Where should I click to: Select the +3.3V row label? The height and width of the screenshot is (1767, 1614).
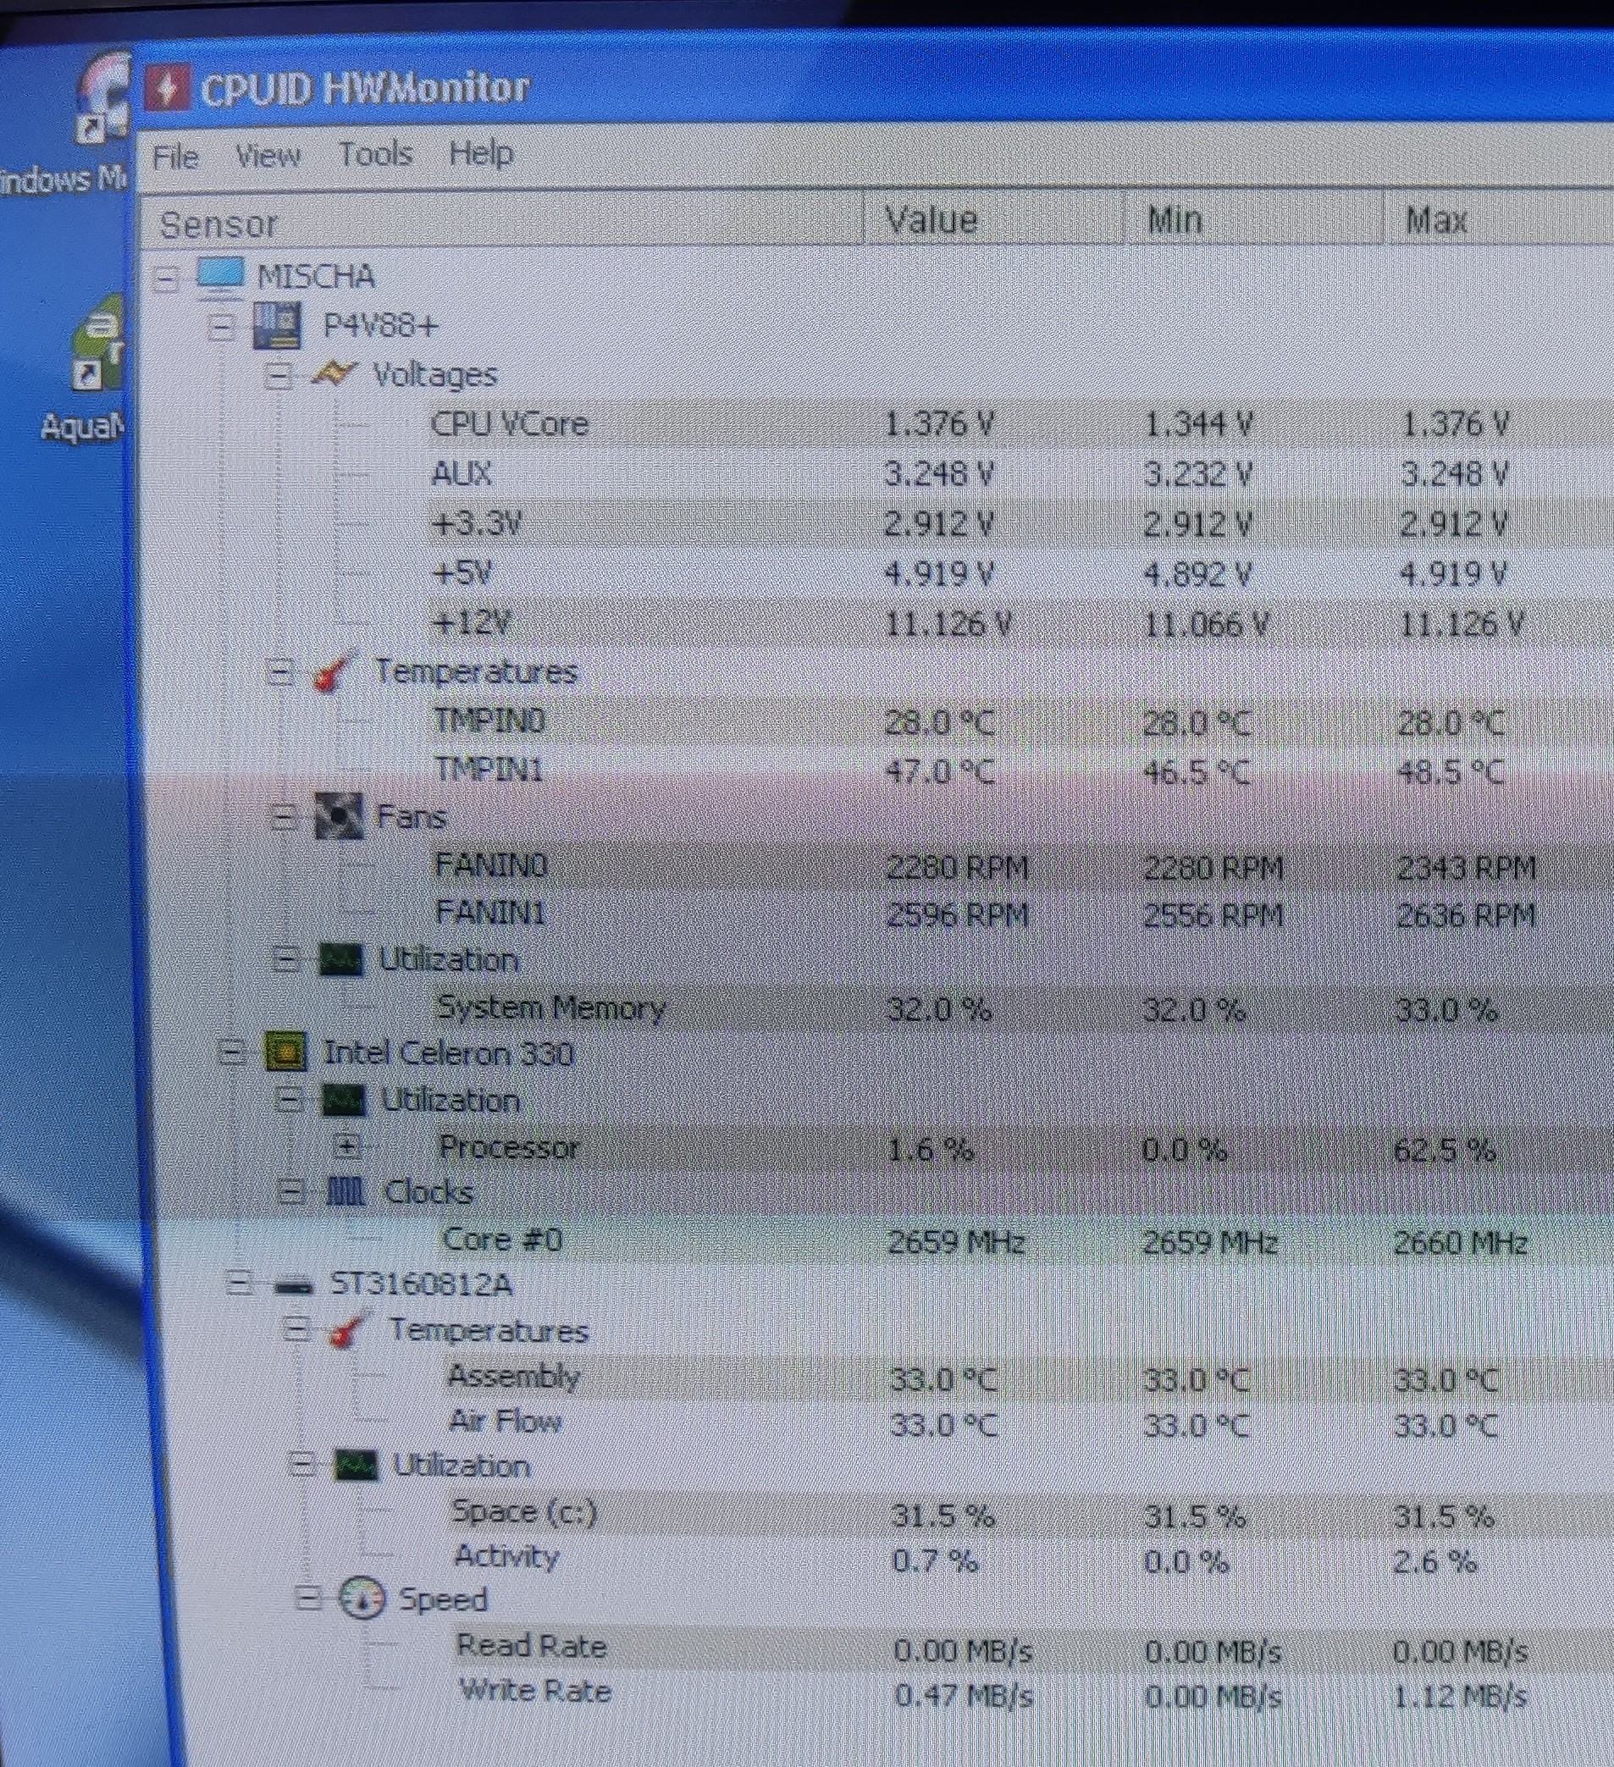pyautogui.click(x=478, y=523)
